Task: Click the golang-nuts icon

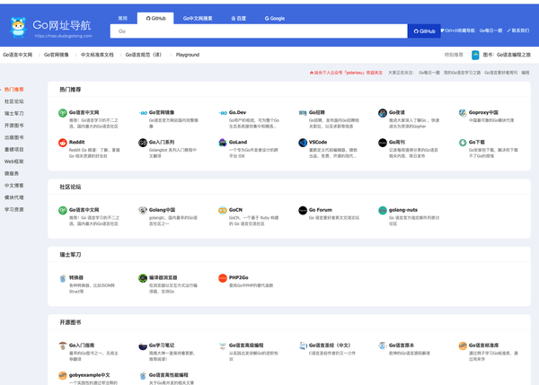Action: pos(383,210)
